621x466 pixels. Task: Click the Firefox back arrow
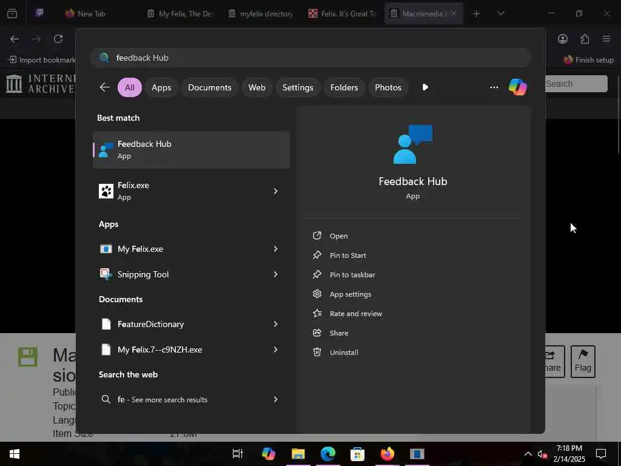[15, 39]
